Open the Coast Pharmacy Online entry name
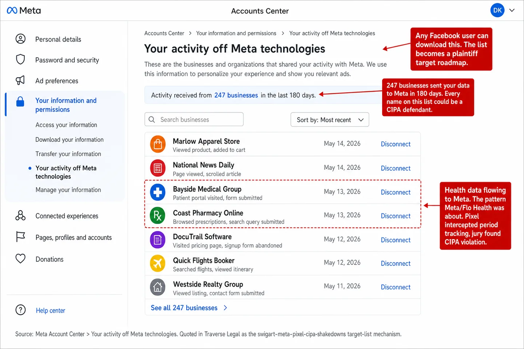This screenshot has width=524, height=349. coord(208,213)
